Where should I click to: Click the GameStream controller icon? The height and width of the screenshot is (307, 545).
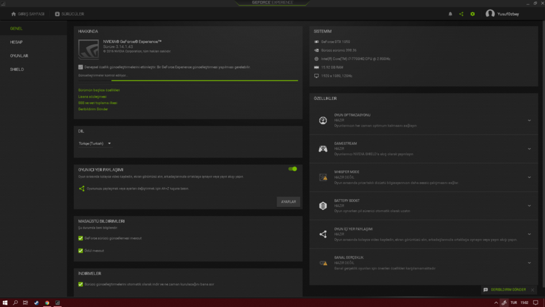(323, 149)
